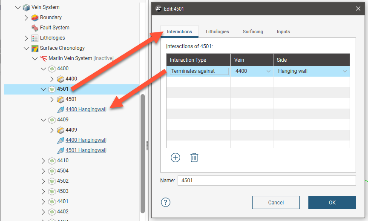Image resolution: width=368 pixels, height=221 pixels.
Task: Switch to the Inputs tab
Action: click(283, 32)
